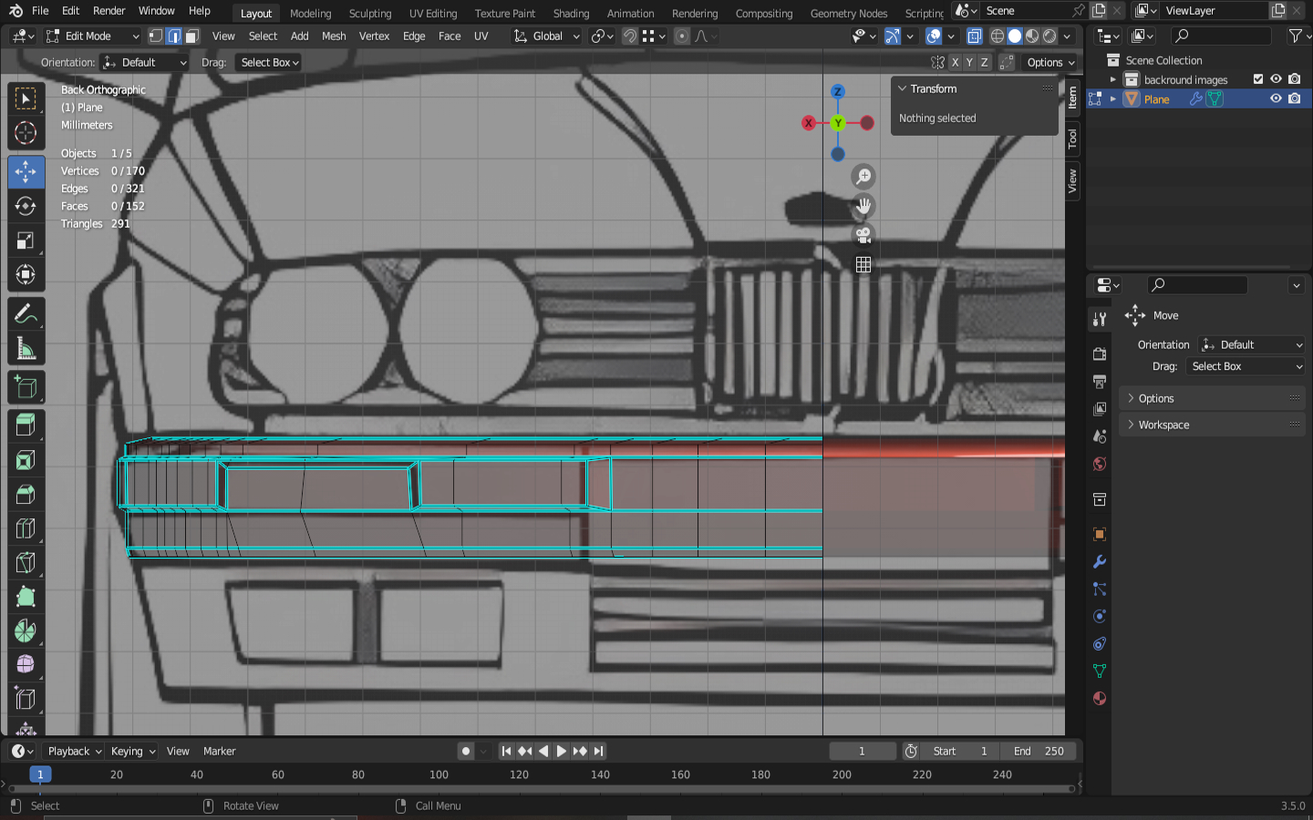Open the Modifier properties wrench tab
1313x820 pixels.
click(x=1100, y=562)
